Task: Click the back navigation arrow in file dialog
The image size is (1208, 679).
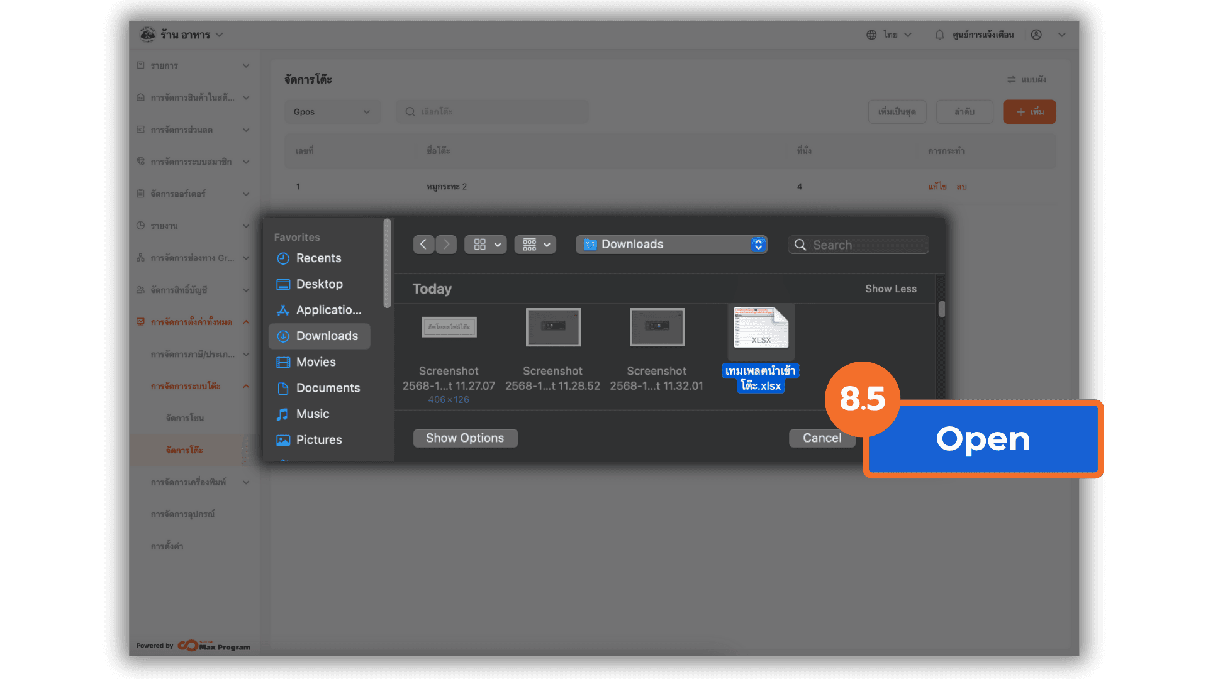Action: tap(423, 245)
